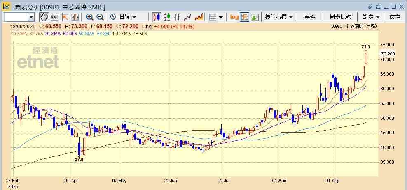Image resolution: width=407 pixels, height=190 pixels.
Task: Click the 72.200 current price axis label
Action: point(388,54)
